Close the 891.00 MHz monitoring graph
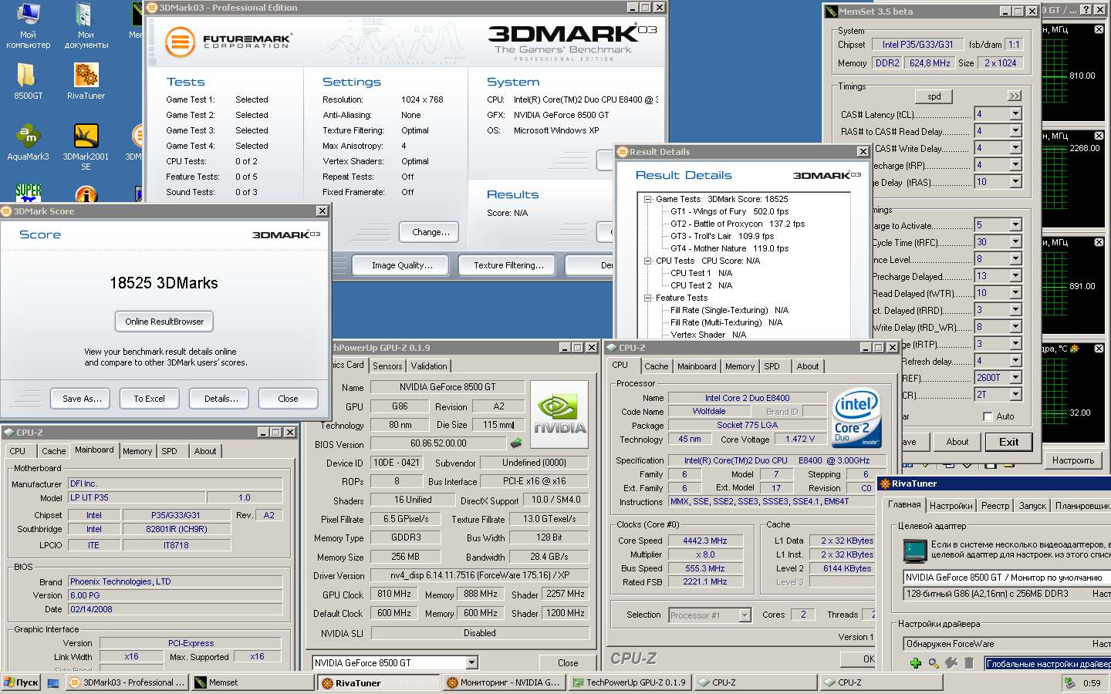The width and height of the screenshot is (1111, 694). [1099, 242]
